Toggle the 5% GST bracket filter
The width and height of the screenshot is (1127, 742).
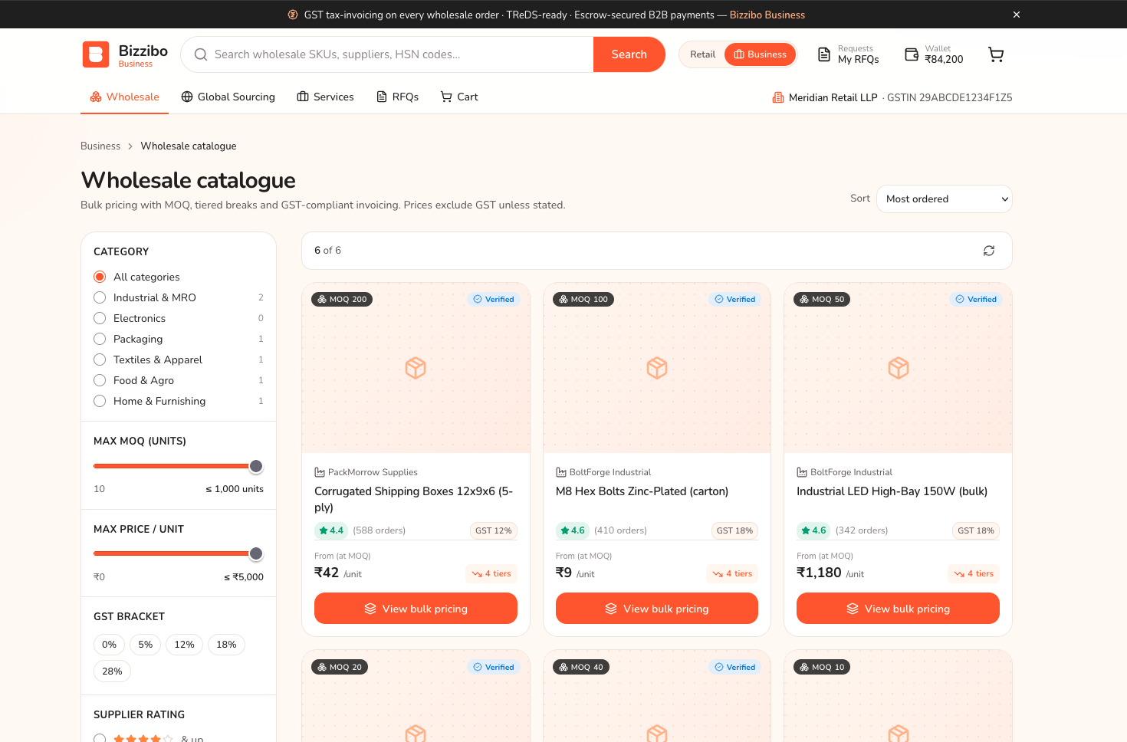pyautogui.click(x=146, y=645)
